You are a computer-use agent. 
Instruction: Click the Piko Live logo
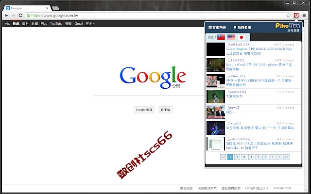point(287,27)
